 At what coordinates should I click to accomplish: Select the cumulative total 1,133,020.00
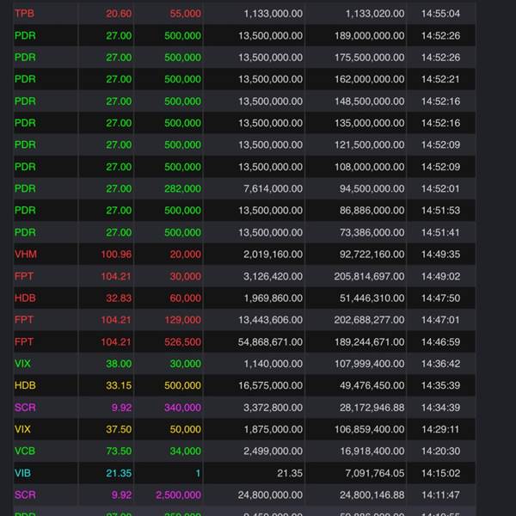pos(375,14)
